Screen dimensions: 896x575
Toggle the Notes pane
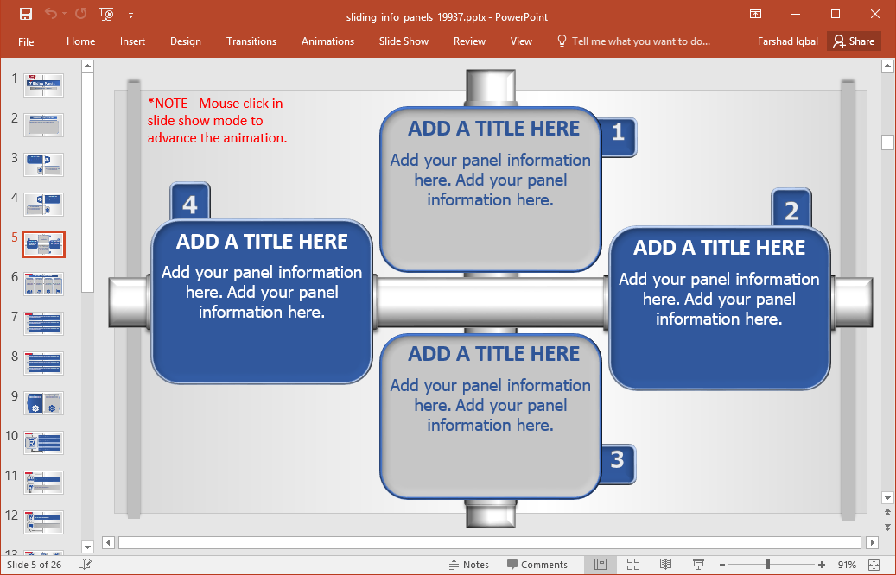coord(469,565)
